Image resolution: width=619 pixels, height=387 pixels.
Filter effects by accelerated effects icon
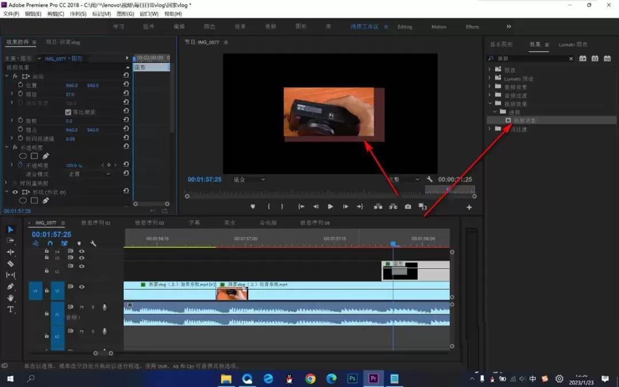click(x=583, y=58)
